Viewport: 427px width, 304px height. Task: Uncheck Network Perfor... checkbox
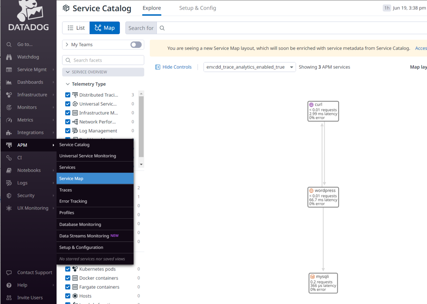click(68, 122)
